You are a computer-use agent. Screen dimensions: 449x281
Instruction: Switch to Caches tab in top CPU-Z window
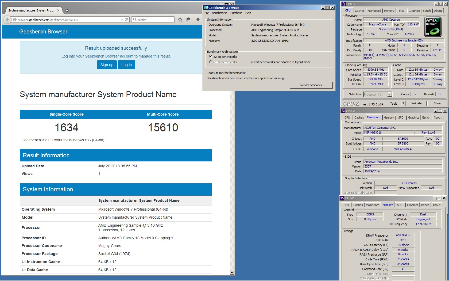coord(359,11)
